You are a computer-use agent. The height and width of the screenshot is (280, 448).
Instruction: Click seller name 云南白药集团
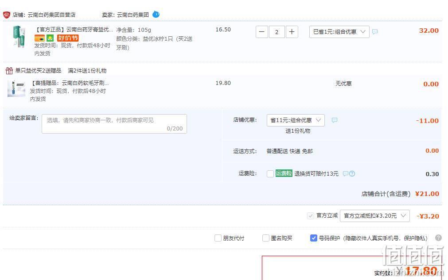point(133,15)
